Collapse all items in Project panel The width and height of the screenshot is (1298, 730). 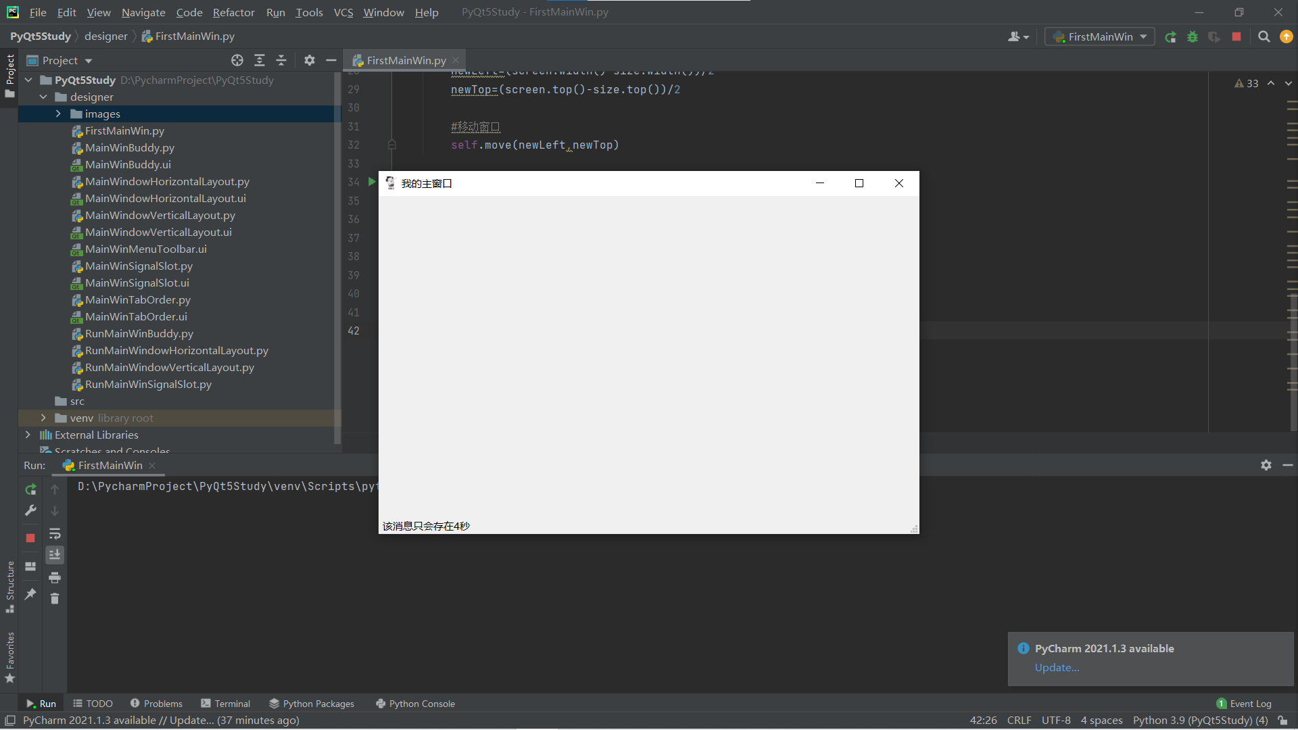281,60
